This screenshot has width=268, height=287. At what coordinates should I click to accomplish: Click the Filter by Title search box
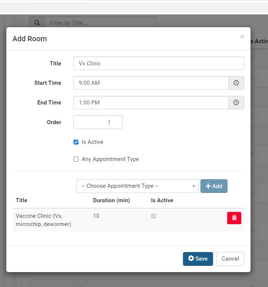(100, 23)
